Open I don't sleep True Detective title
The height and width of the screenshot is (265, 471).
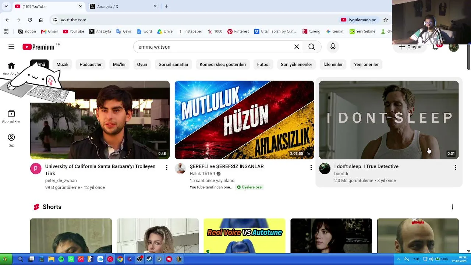366,166
